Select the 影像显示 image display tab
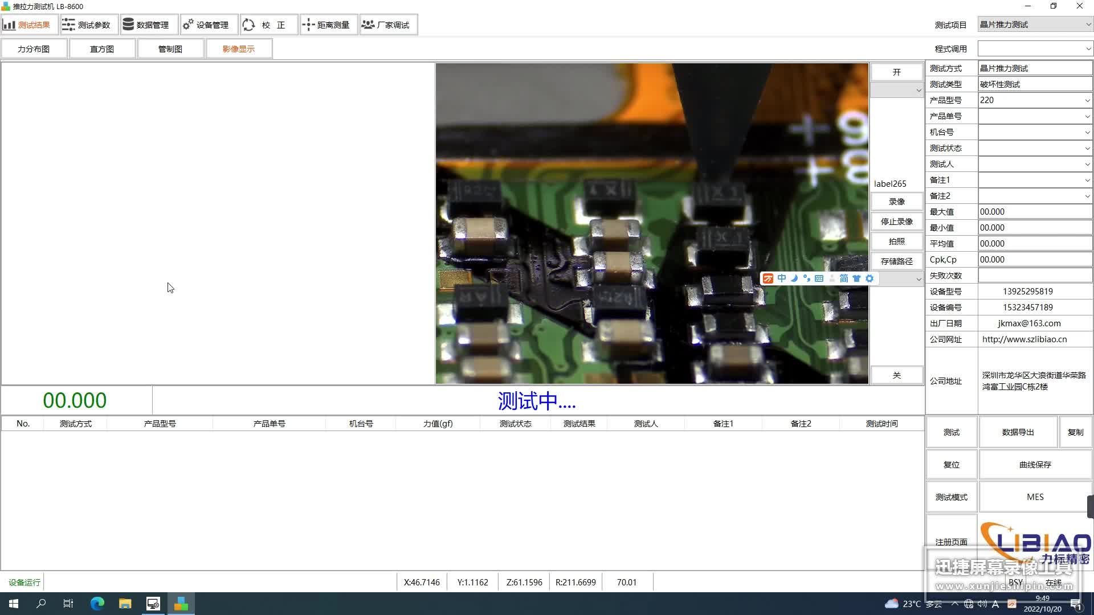Image resolution: width=1094 pixels, height=615 pixels. point(239,49)
